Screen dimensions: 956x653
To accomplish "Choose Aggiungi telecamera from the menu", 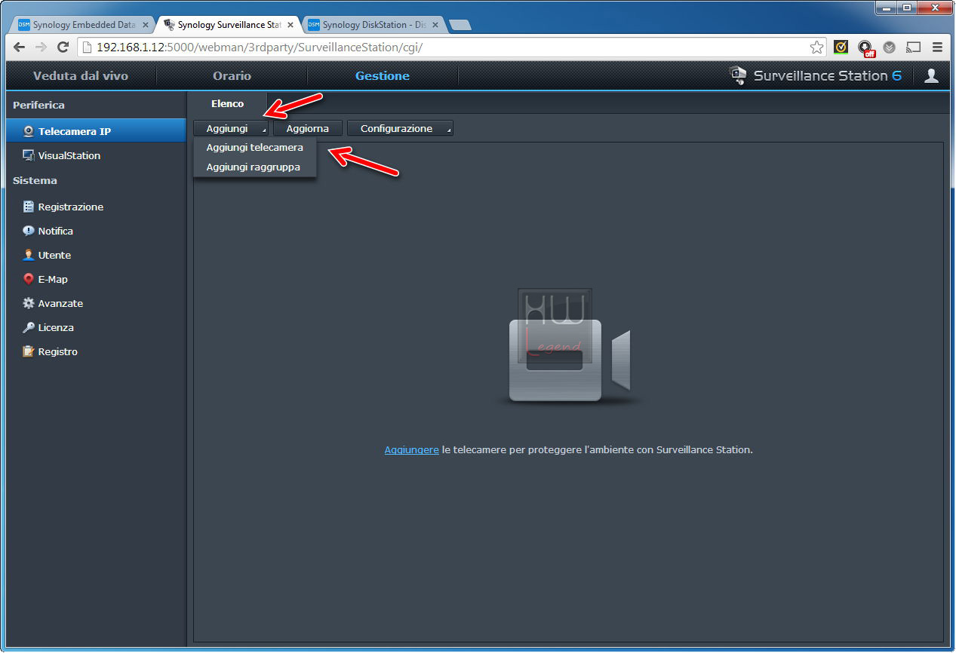I will tap(254, 147).
